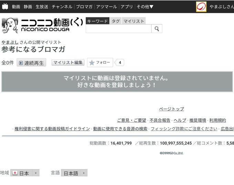The height and width of the screenshot is (185, 234).
Task: Expand the その他 dropdown menu
Action: [145, 7]
